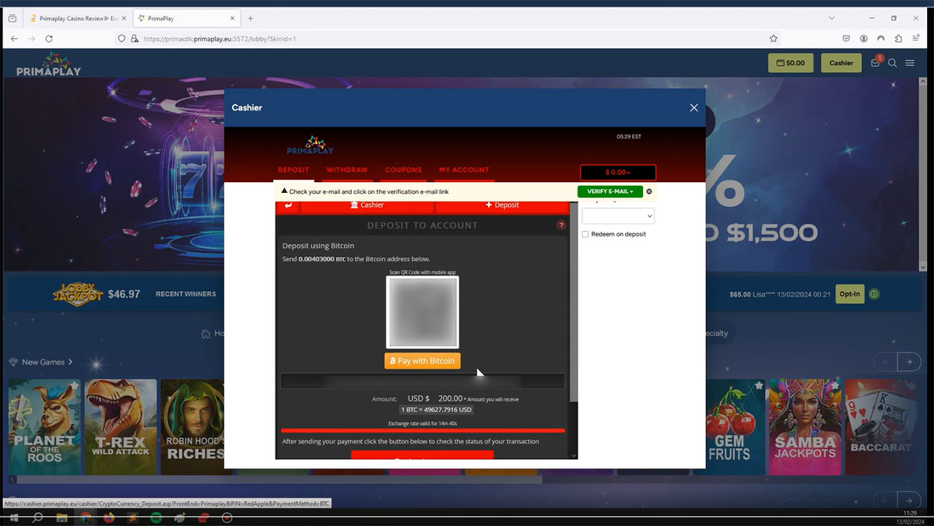Click the Lobby Jackpot badge
934x526 pixels.
pos(78,293)
